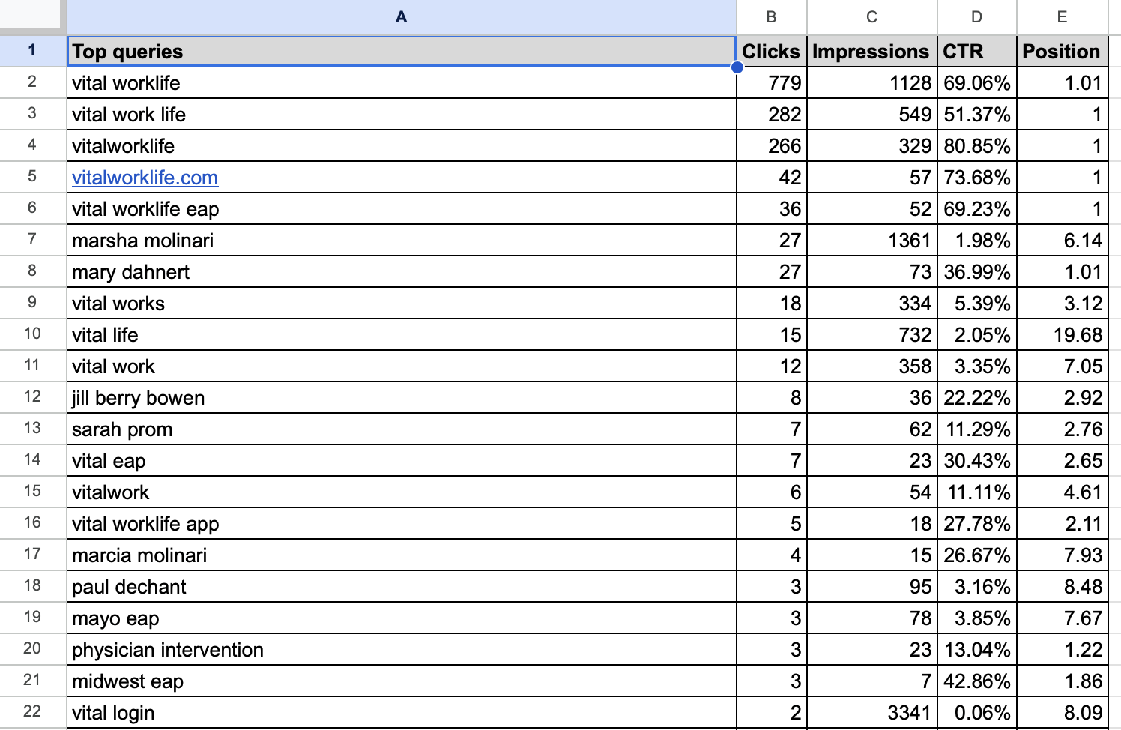Click the 'vitalwork' cell in row 15

click(x=402, y=492)
